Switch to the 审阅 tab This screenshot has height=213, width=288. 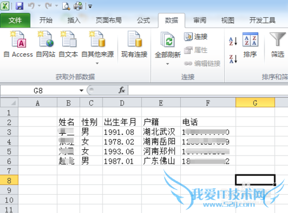(x=200, y=20)
